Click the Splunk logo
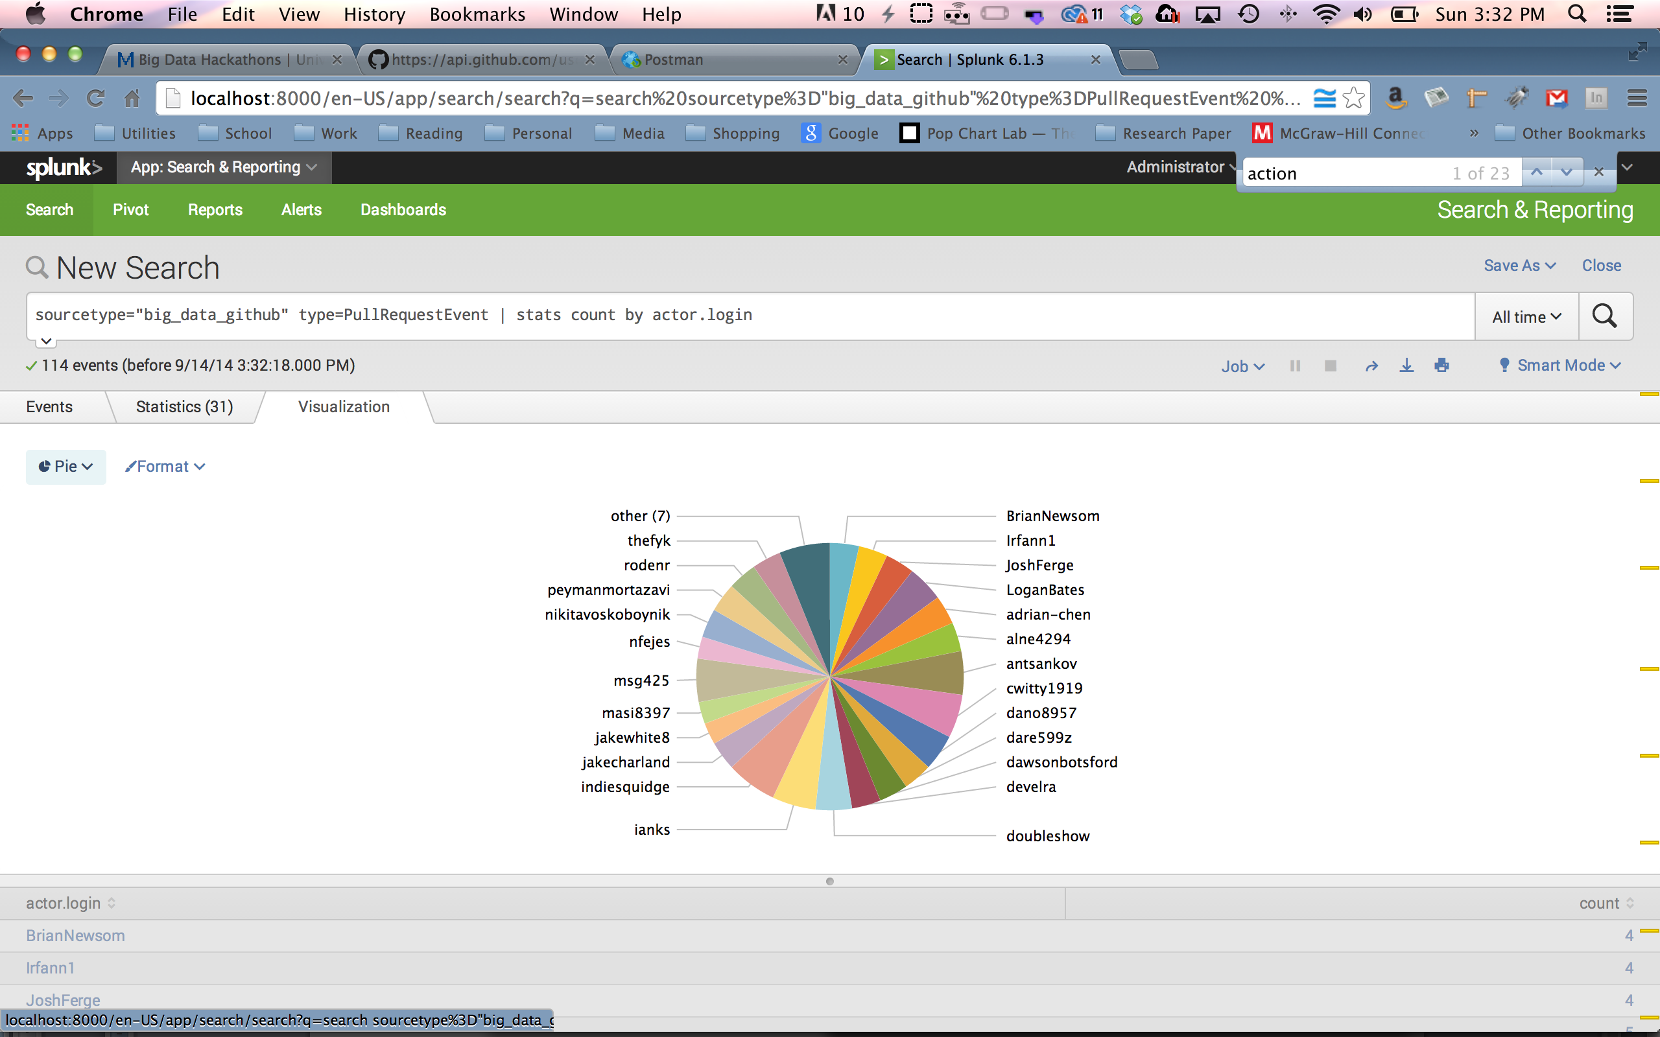This screenshot has height=1037, width=1660. [x=63, y=167]
